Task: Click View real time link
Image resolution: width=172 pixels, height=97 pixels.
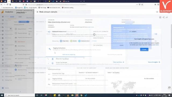Action: [119, 62]
